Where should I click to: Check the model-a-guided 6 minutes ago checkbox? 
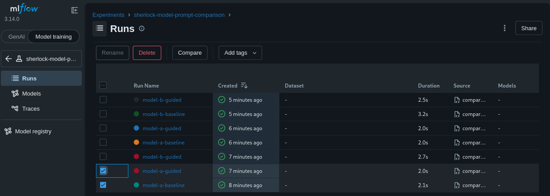tap(103, 128)
